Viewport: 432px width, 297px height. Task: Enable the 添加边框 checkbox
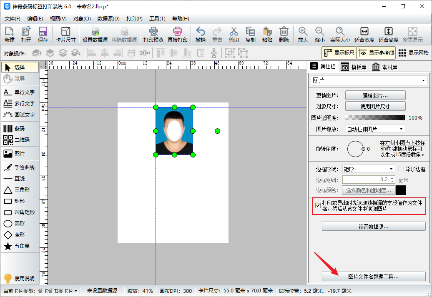(402, 169)
